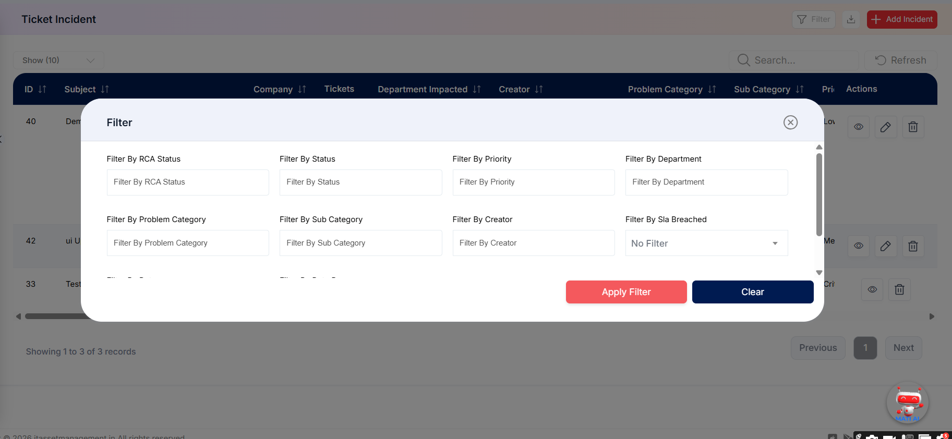Sort by Sub Category column
Image resolution: width=952 pixels, height=439 pixels.
800,89
